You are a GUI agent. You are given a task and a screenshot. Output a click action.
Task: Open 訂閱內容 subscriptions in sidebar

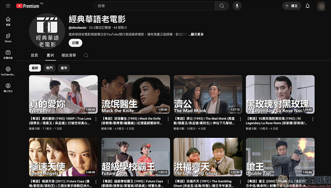click(8, 54)
